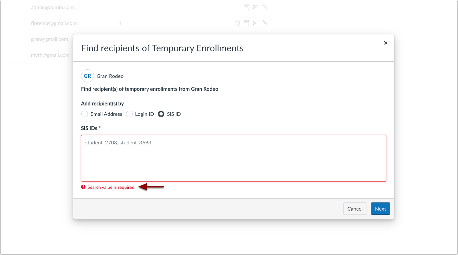The image size is (458, 255).
Task: Close the Find recipients dialog
Action: (x=386, y=43)
